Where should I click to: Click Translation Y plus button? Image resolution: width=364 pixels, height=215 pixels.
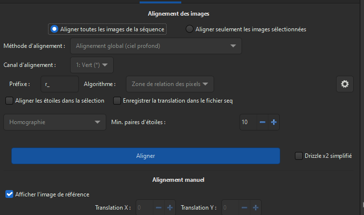point(255,208)
